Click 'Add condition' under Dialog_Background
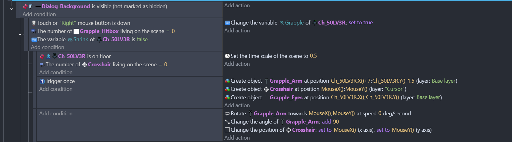Screen dimensions: 512x142 pos(39,14)
